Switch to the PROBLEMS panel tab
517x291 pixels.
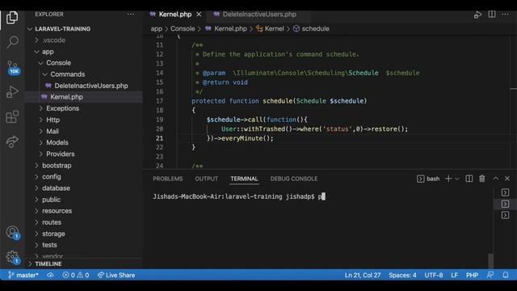pos(167,179)
